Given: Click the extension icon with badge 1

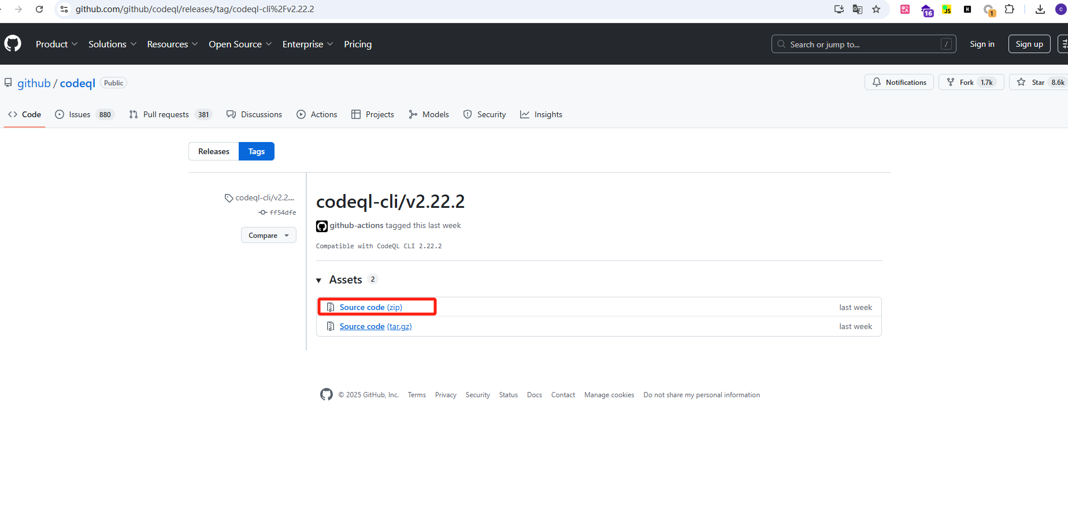Looking at the screenshot, I should point(989,10).
